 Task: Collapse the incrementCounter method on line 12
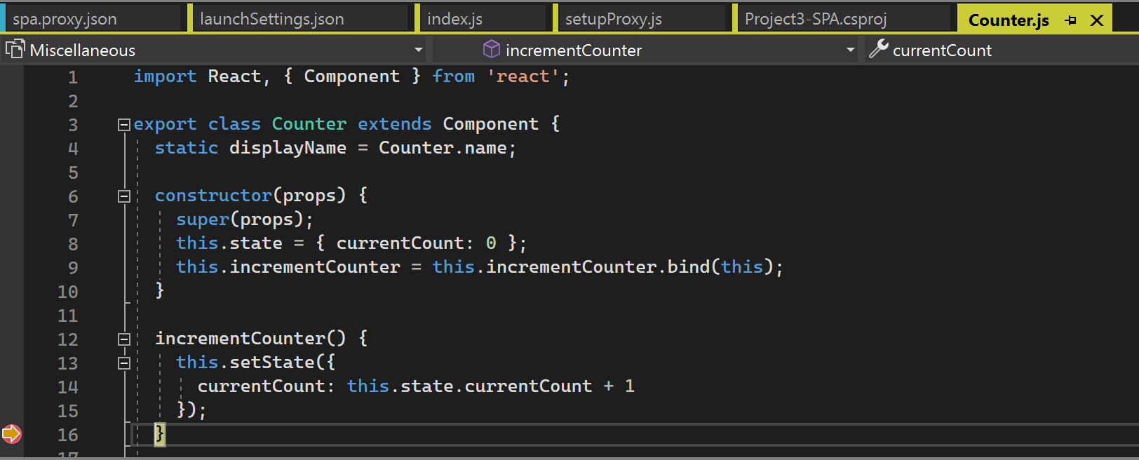pyautogui.click(x=124, y=339)
